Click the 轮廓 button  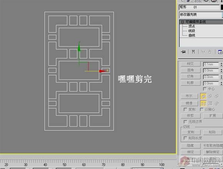tap(191, 83)
